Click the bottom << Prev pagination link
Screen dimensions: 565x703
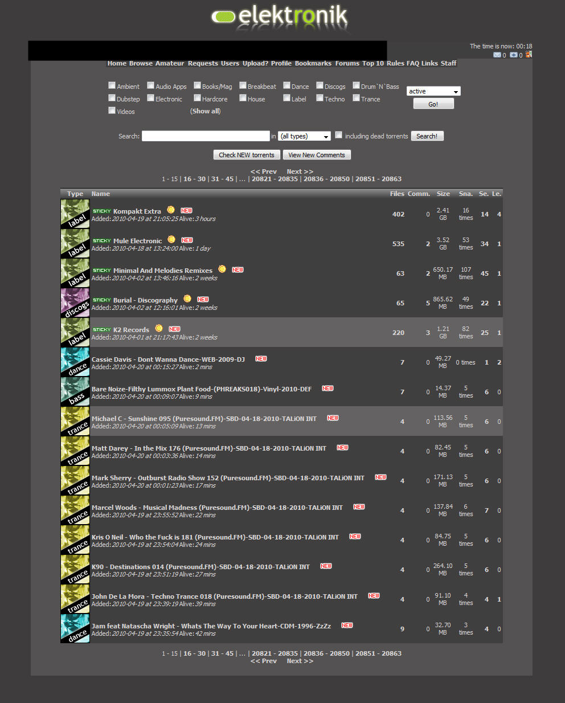point(264,661)
